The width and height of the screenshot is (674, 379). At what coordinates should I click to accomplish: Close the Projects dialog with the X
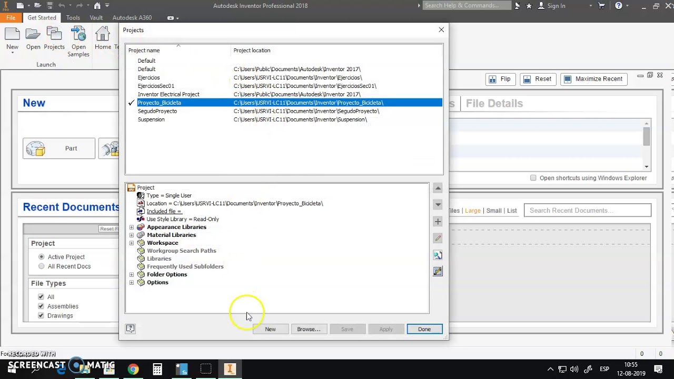pos(441,30)
